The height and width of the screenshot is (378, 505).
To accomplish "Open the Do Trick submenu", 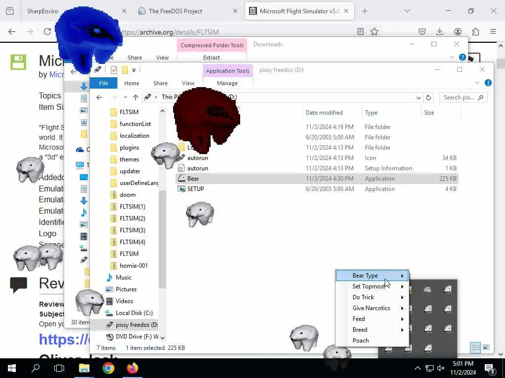I will coord(372,297).
